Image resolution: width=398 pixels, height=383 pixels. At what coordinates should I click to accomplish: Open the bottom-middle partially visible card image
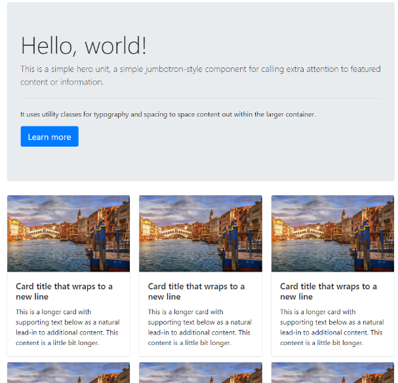click(x=201, y=373)
